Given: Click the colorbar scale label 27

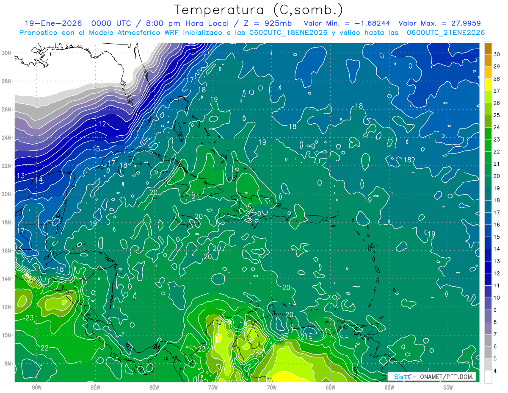Looking at the screenshot, I should point(497,90).
